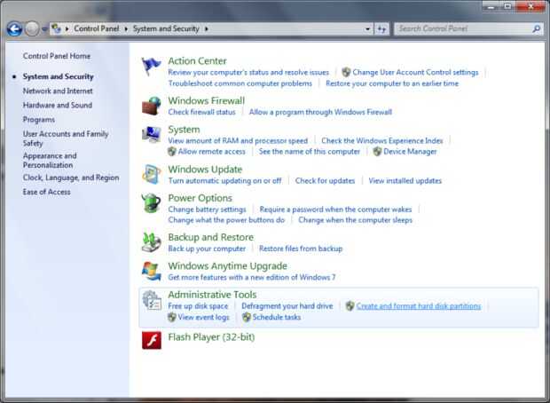Click Free up disk space
The height and width of the screenshot is (403, 550).
198,306
